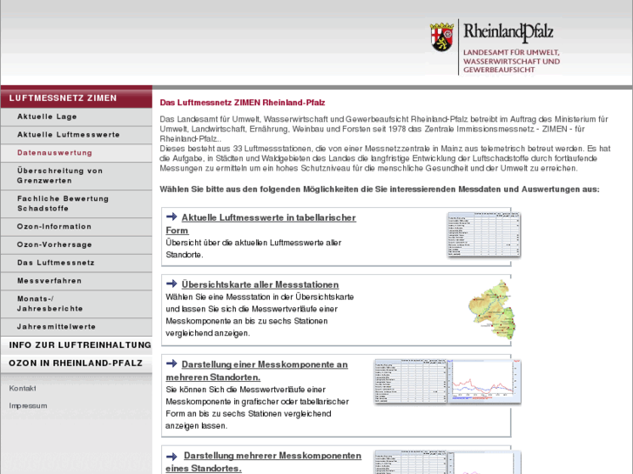Open the LUFTMESSNETZ ZIMEN menu header
Image resolution: width=633 pixels, height=474 pixels.
(x=77, y=97)
